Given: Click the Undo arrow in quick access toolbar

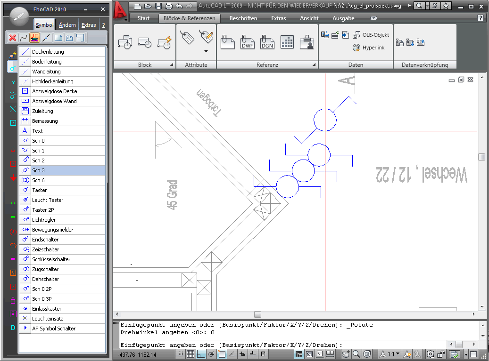Looking at the screenshot, I should (179, 6).
